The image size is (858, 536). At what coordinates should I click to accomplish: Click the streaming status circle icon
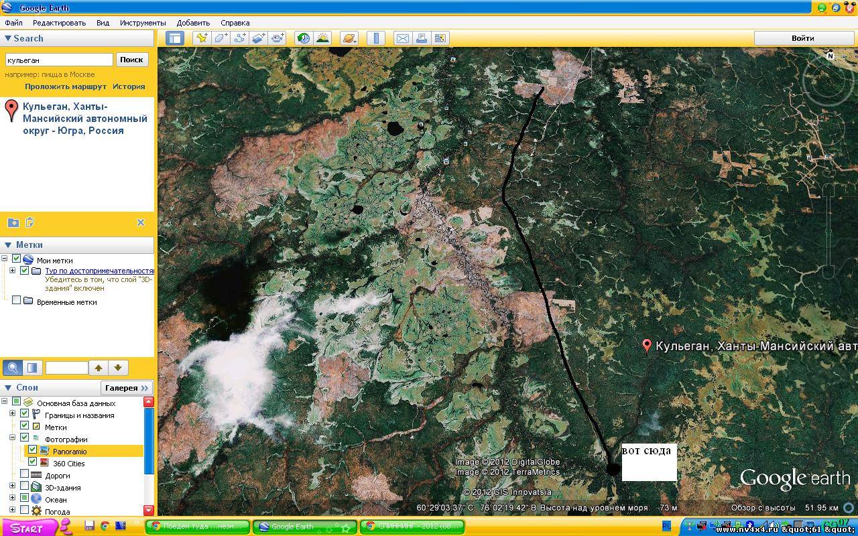pyautogui.click(x=849, y=508)
